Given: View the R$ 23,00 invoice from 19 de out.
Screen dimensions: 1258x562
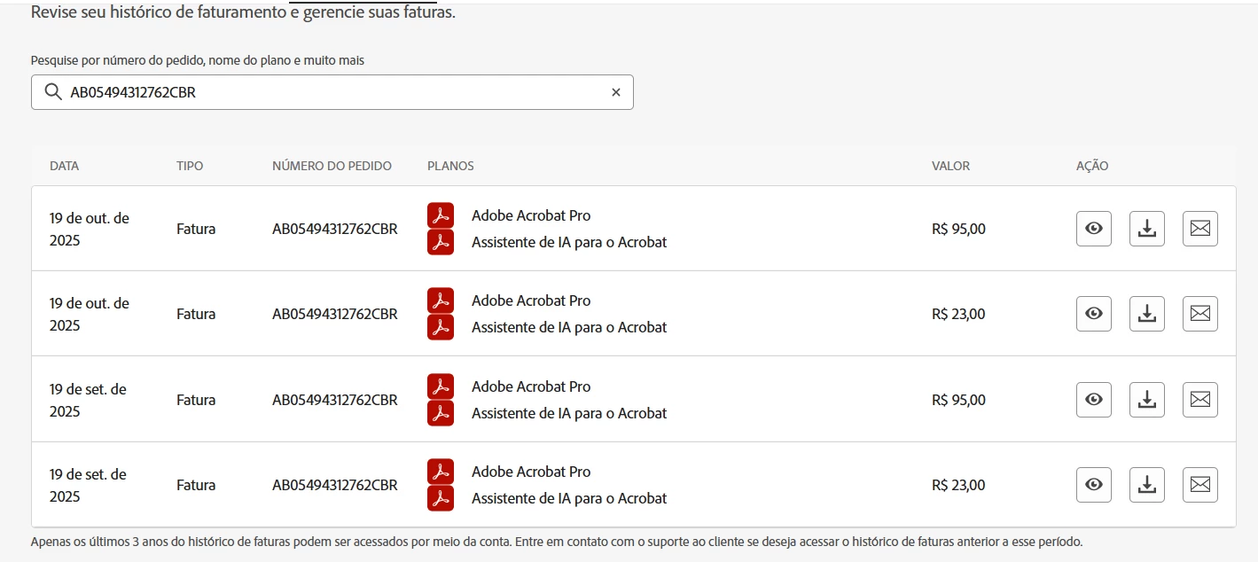Looking at the screenshot, I should click(x=1093, y=314).
